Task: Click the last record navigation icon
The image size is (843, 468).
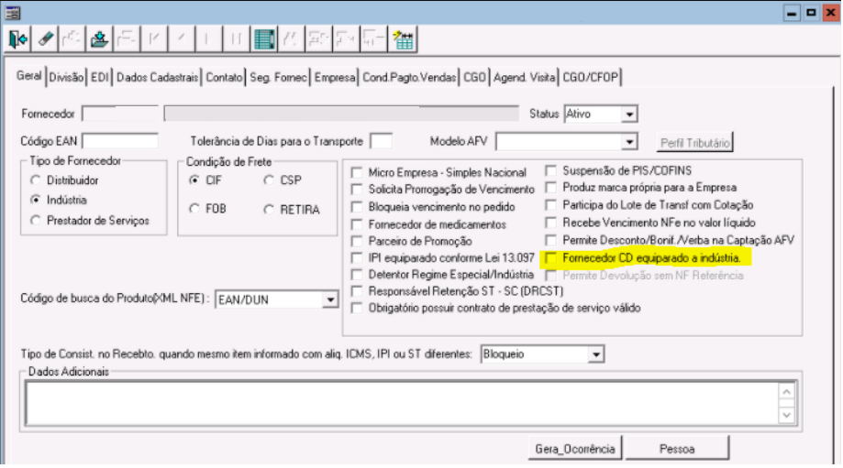Action: pyautogui.click(x=237, y=39)
